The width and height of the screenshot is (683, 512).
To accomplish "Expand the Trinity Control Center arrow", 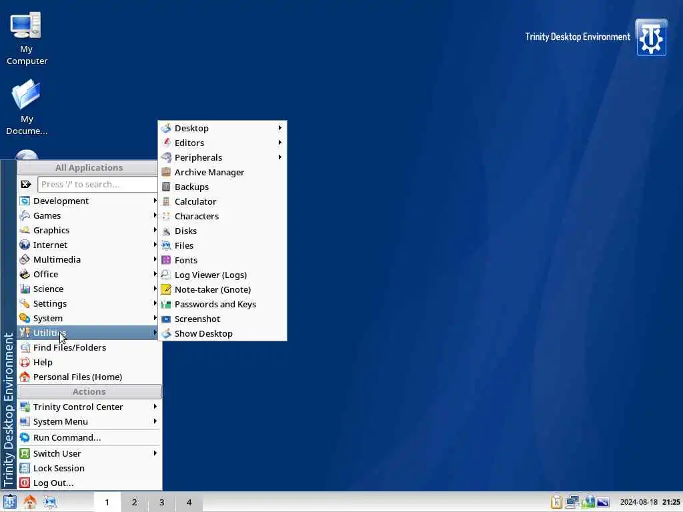I will coord(155,406).
